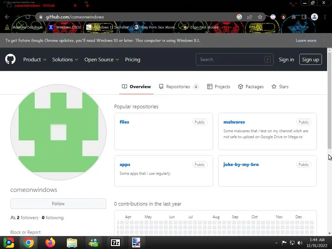Open the Action Center flag icon
Image resolution: width=332 pixels, height=249 pixels.
click(x=284, y=243)
